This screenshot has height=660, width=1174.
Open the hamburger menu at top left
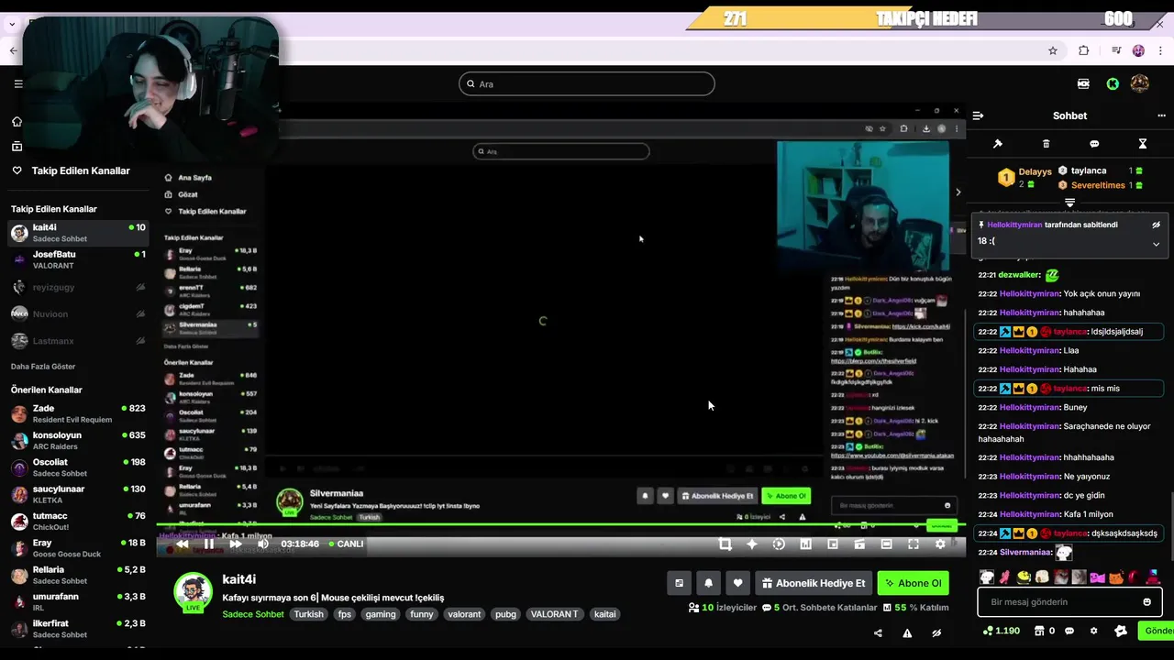tap(17, 83)
